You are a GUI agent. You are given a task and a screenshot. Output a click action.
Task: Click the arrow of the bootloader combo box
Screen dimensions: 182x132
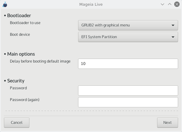coord(173,25)
